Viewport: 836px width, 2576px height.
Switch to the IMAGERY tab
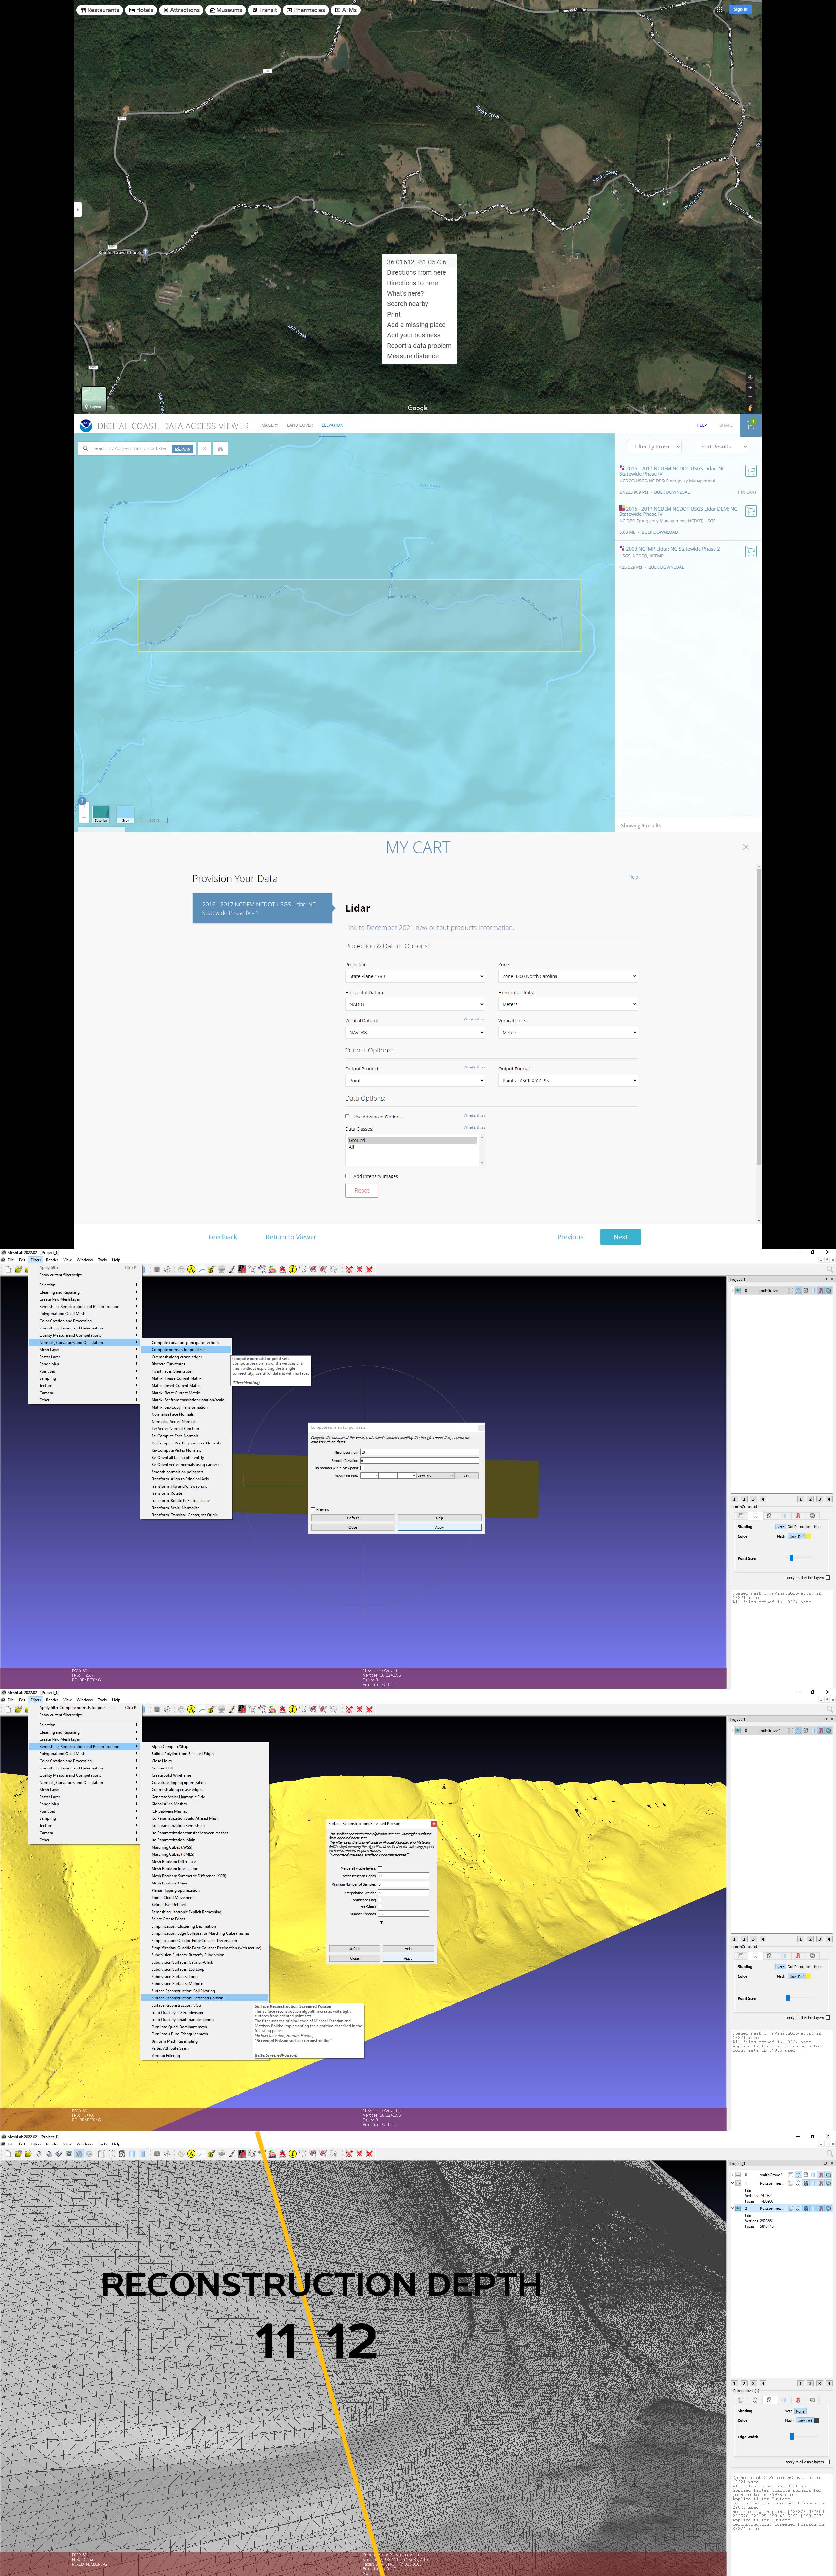[269, 425]
